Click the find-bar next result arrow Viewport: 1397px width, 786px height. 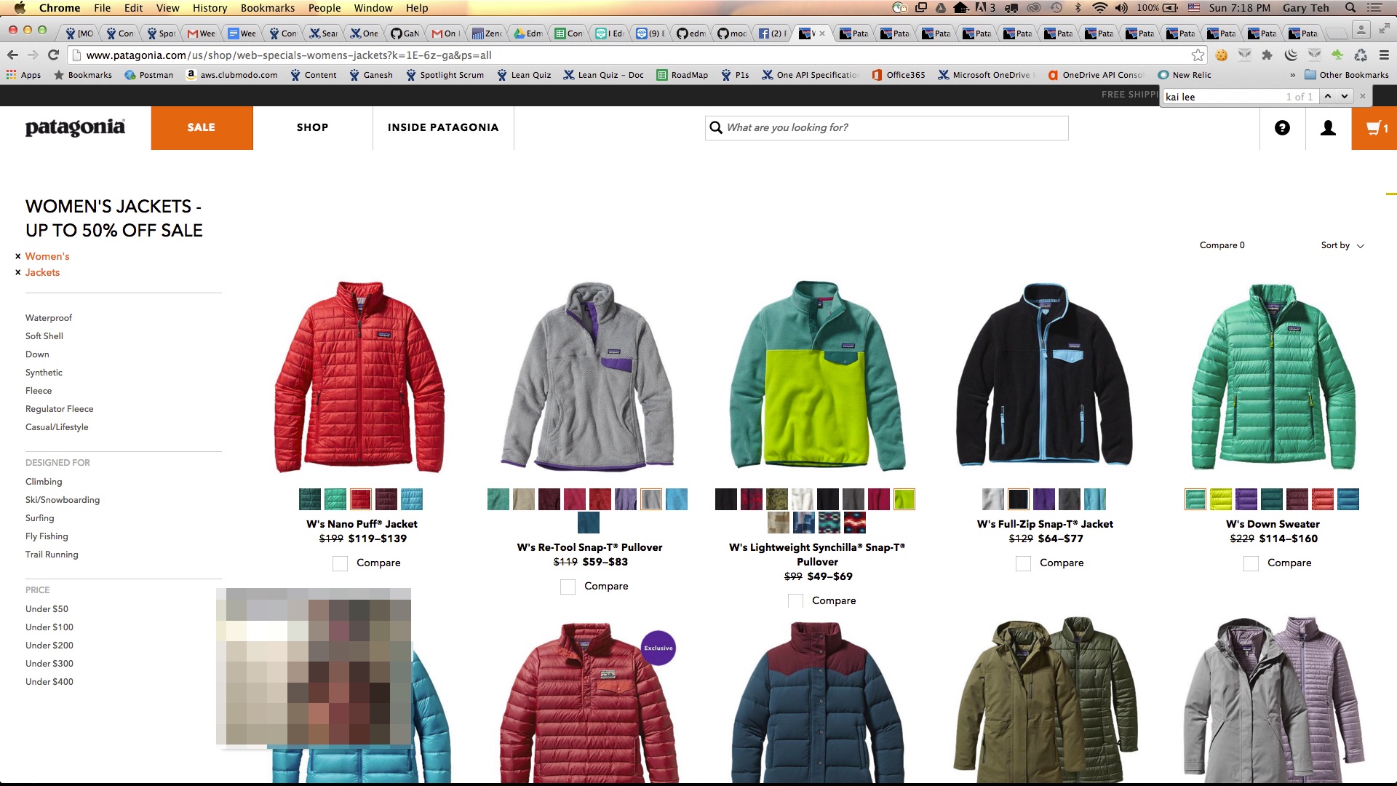coord(1344,96)
